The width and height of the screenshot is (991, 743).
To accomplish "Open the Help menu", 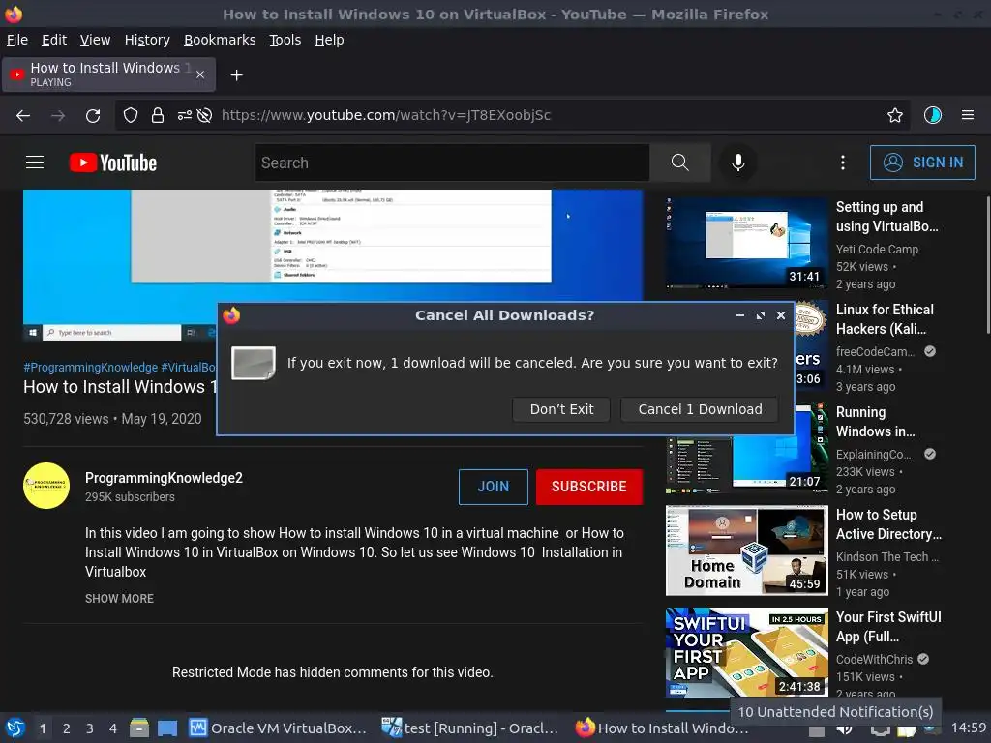I will click(x=329, y=40).
